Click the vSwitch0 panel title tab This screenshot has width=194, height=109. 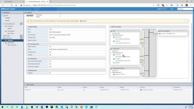[x=29, y=13]
